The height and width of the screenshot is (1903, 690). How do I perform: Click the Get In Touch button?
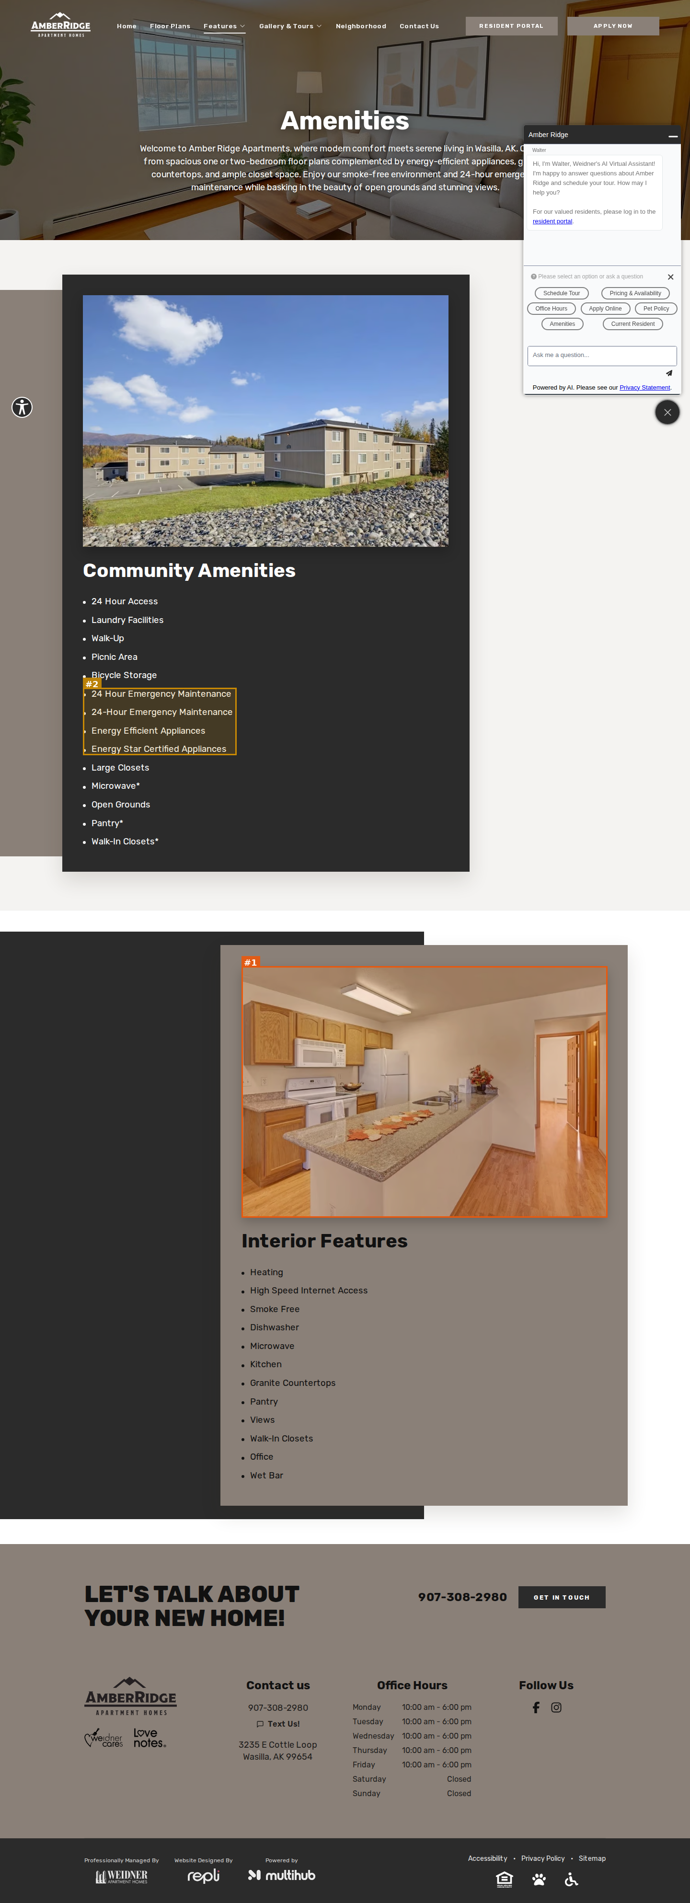pos(562,1597)
